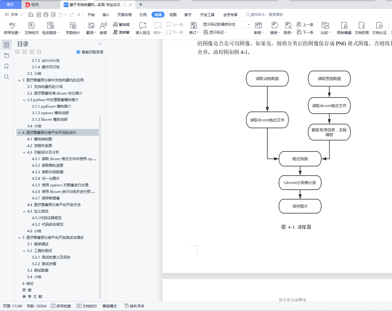The image size is (392, 311).
Task: Click 智能识别目录 link
Action: coord(90,52)
